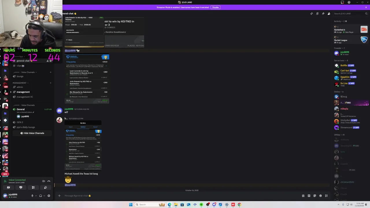Select Streamcord bot in member list
The height and width of the screenshot is (208, 370).
pos(351,127)
